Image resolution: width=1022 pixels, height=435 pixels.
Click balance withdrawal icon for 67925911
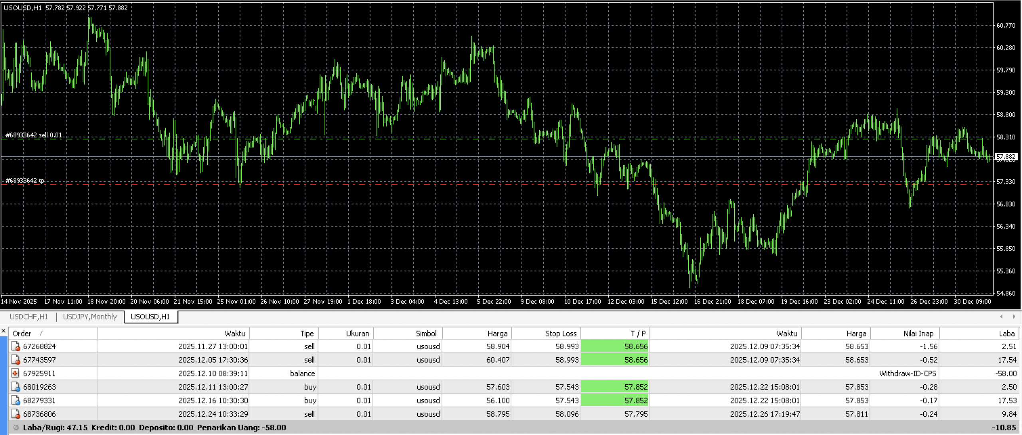(15, 373)
